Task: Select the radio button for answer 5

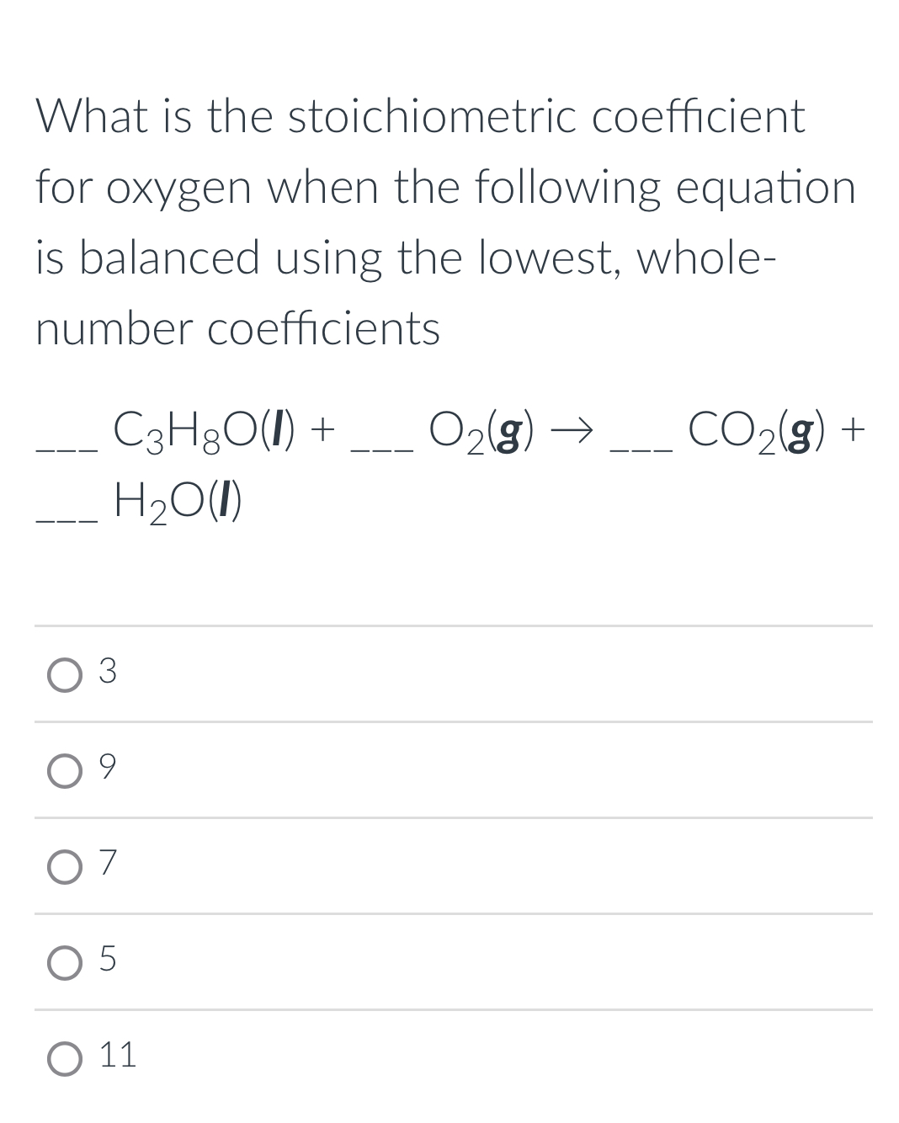Action: [63, 961]
